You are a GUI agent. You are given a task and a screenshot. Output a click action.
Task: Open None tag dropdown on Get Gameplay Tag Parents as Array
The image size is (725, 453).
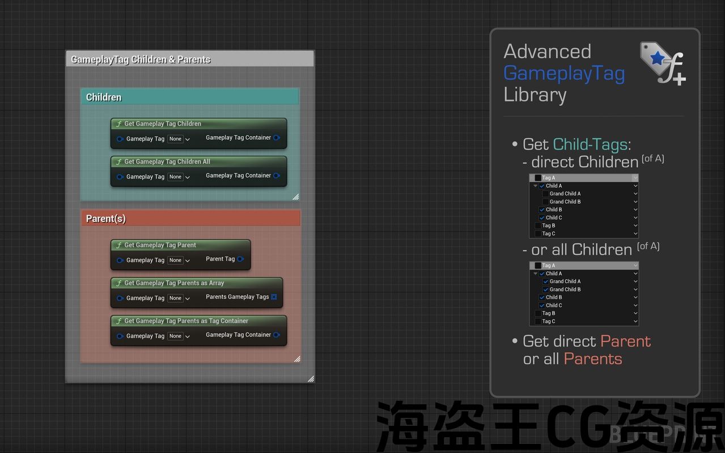click(x=179, y=298)
